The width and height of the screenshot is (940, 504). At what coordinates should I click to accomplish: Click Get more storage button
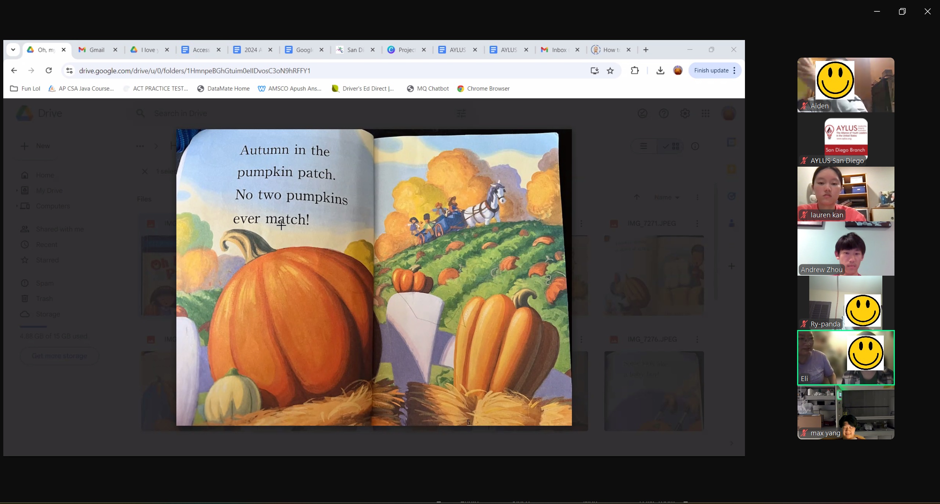click(60, 356)
